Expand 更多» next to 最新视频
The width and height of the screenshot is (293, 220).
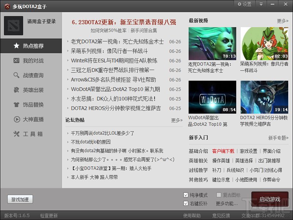(282, 21)
